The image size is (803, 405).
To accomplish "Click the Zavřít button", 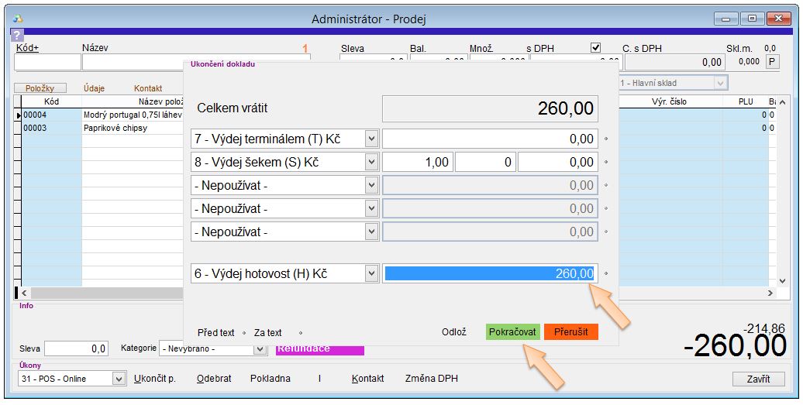I will point(758,379).
